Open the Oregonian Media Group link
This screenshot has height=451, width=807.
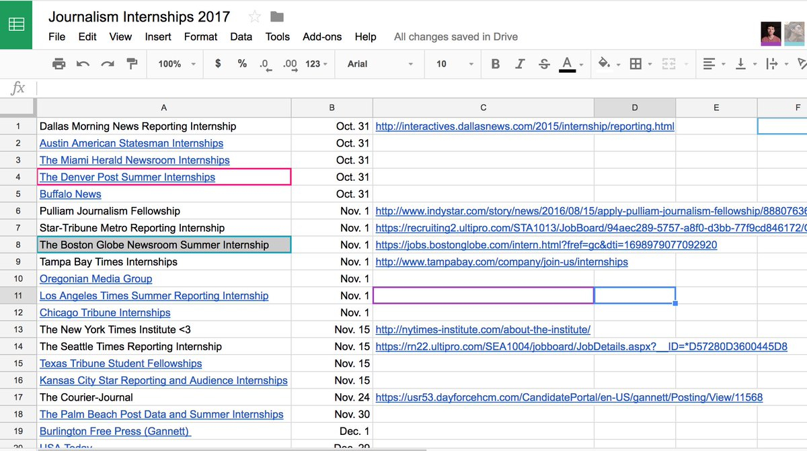click(x=95, y=278)
